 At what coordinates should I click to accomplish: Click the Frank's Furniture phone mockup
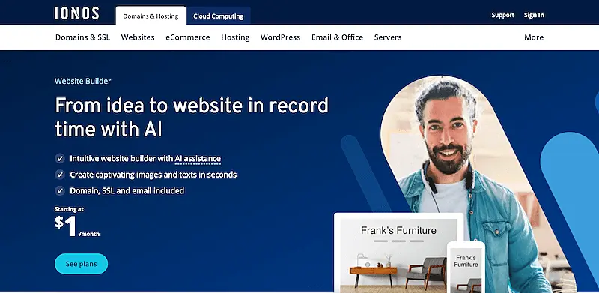[466, 268]
